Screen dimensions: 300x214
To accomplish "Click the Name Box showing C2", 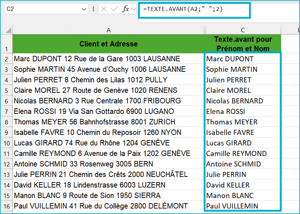I will [46, 9].
